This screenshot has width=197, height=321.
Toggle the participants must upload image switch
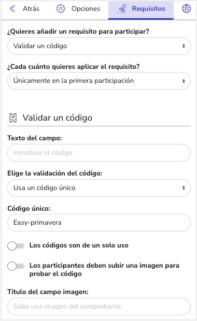tap(16, 266)
